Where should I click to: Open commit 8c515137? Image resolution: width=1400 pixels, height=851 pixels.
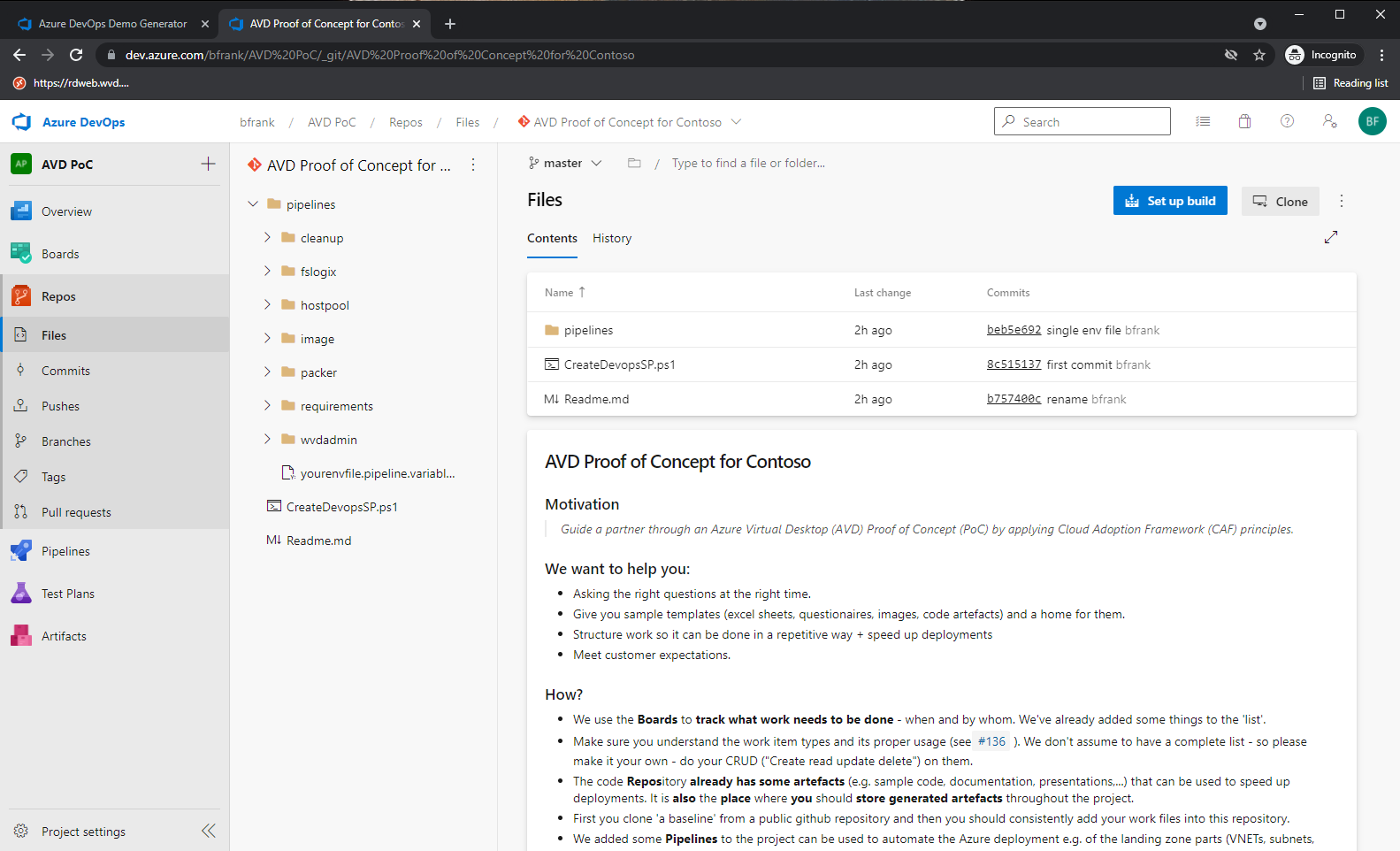[1014, 364]
